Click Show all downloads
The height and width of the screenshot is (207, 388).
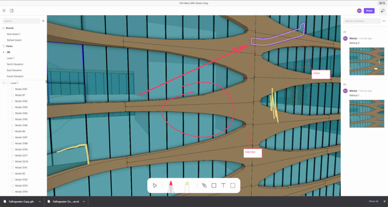click(x=373, y=201)
